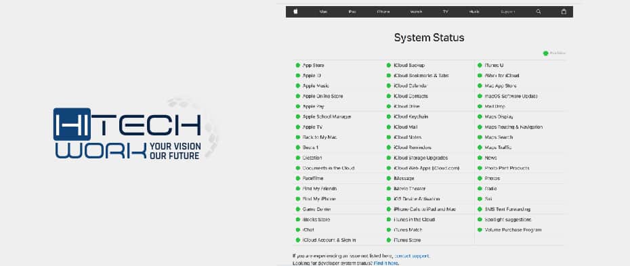Click the Find My iPhone entry
Image resolution: width=630 pixels, height=266 pixels.
click(316, 199)
